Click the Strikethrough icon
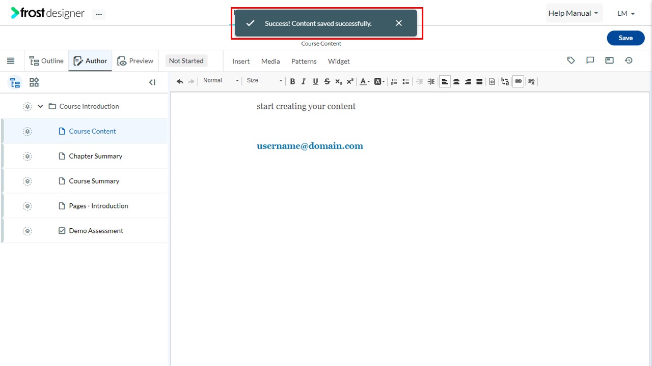The width and height of the screenshot is (652, 366). (327, 81)
